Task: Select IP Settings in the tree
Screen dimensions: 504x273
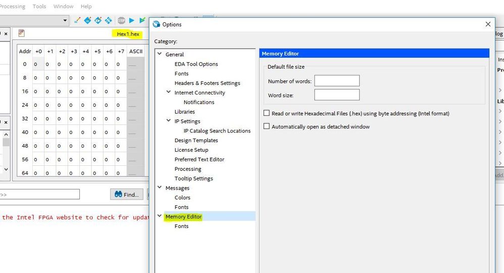Action: (187, 121)
